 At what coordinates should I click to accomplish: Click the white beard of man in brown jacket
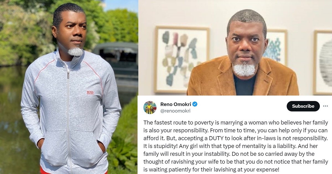244,69
